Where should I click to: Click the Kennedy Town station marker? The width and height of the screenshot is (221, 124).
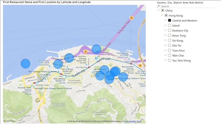pos(35,83)
